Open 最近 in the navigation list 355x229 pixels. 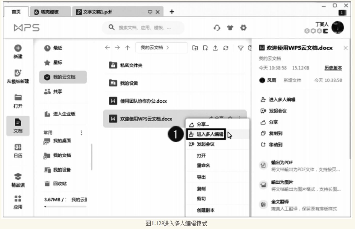[x=63, y=48]
